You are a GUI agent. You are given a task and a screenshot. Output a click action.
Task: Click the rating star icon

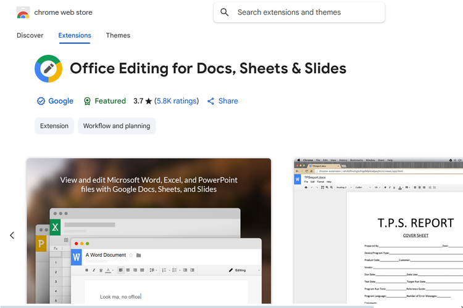149,102
